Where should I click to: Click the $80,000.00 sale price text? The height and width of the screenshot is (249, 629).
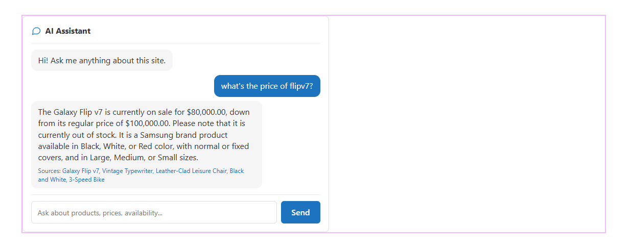pos(207,112)
